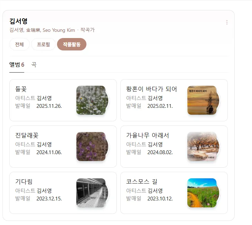Click release date 2023.12.15.

pyautogui.click(x=49, y=199)
